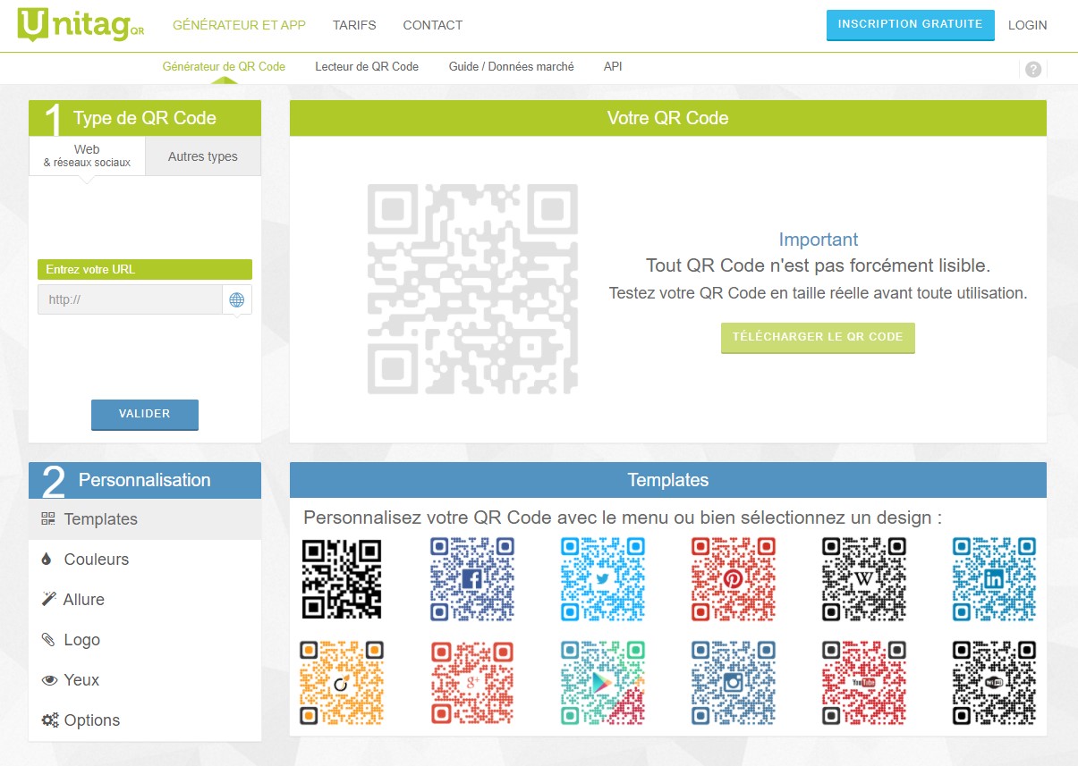
Task: Switch to the Autres types tab
Action: click(203, 156)
